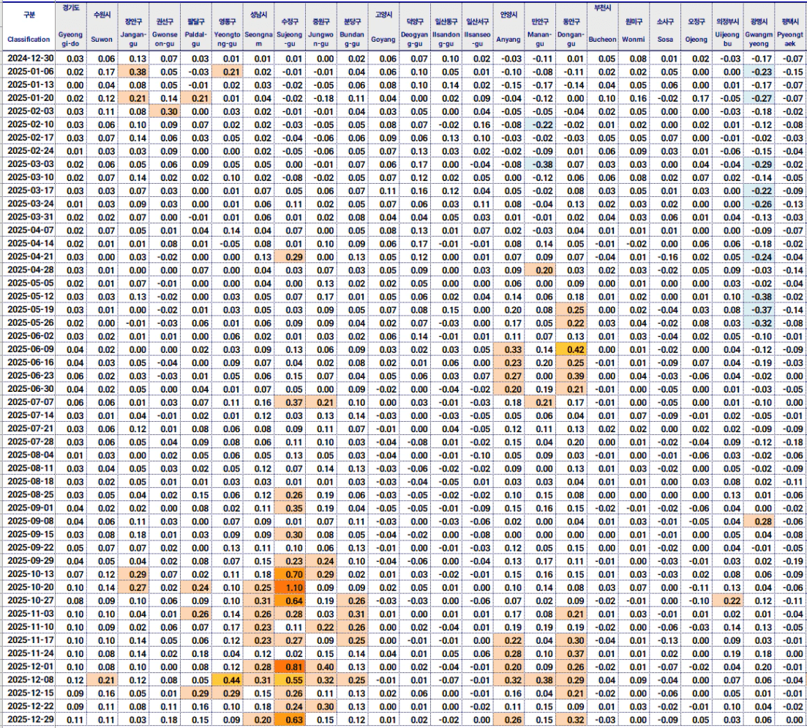Viewport: 807px width, 728px height.
Task: Click the 0.28 Gwangmyeong cell in 2025-09-08 row
Action: pos(759,521)
